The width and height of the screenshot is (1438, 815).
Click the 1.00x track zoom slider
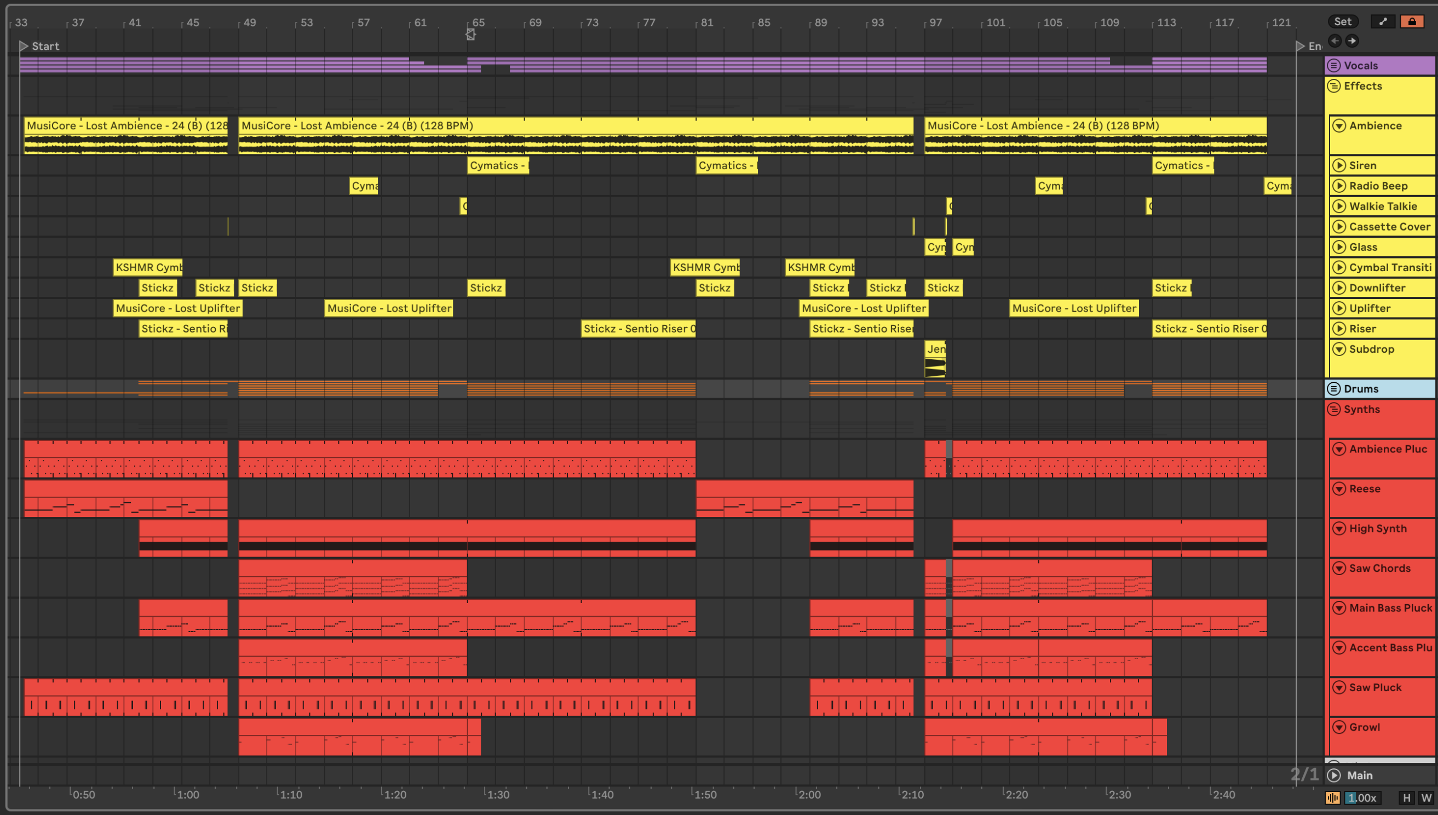[1362, 798]
